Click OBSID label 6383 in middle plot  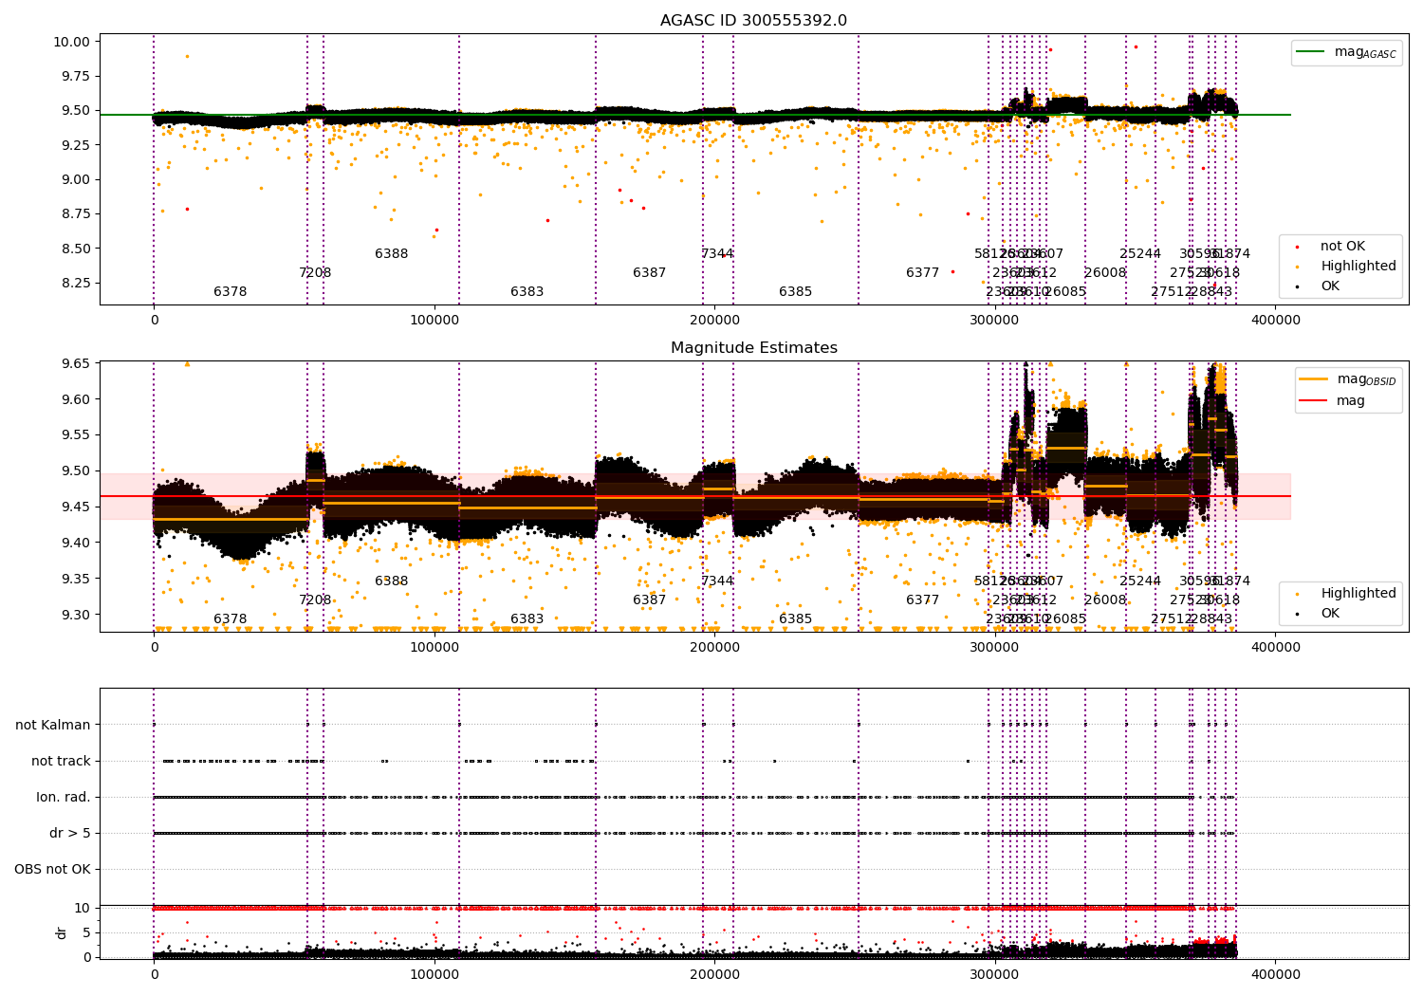pos(527,619)
